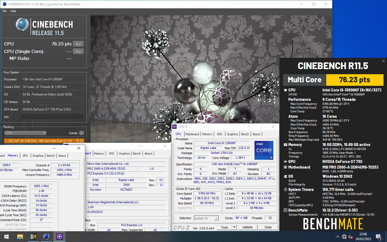Select CPU tab in front CPU-Z window
This screenshot has height=242, width=387.
click(178, 134)
